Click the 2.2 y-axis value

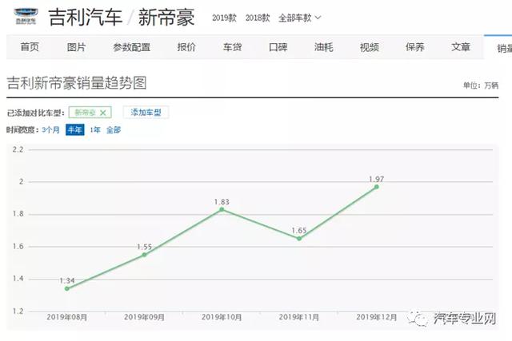click(18, 149)
